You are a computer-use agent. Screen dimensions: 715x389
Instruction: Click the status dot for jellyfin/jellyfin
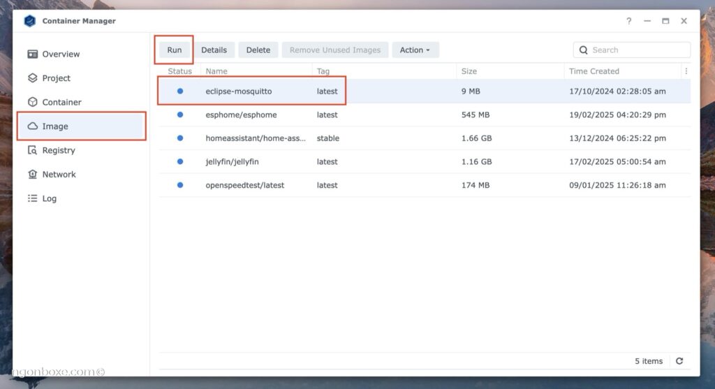180,161
